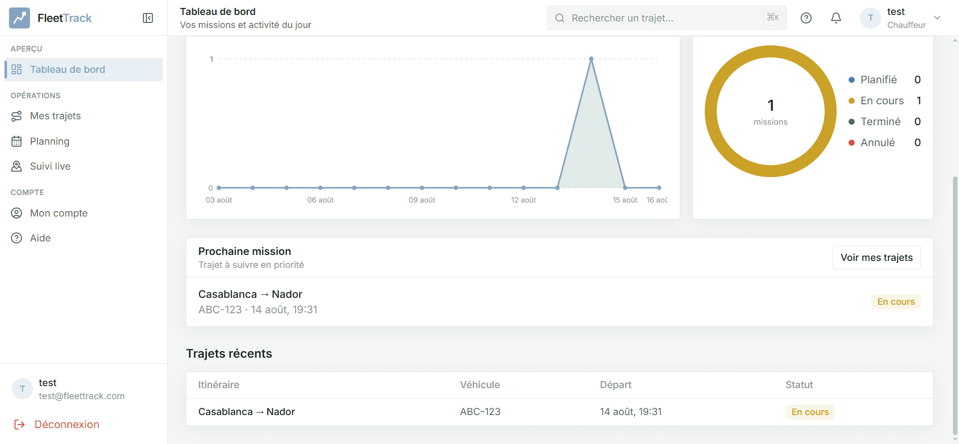Open Aide page from sidebar
959x444 pixels.
coord(84,238)
